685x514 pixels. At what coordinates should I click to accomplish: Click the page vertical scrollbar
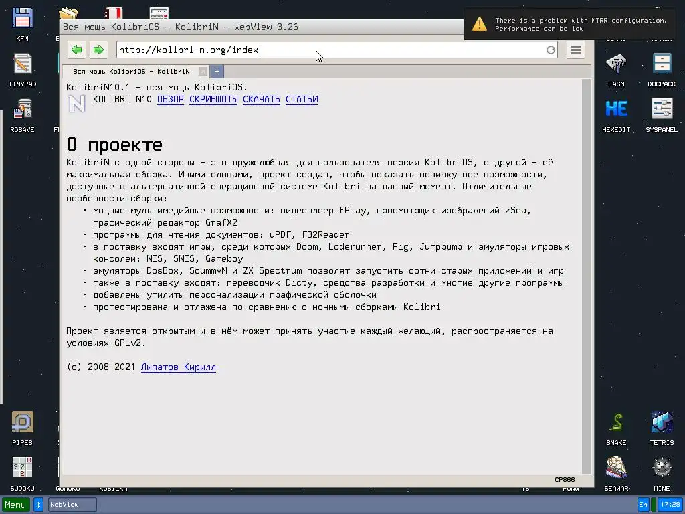587,276
